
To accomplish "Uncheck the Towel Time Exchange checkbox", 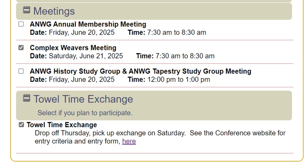I will 21,125.
